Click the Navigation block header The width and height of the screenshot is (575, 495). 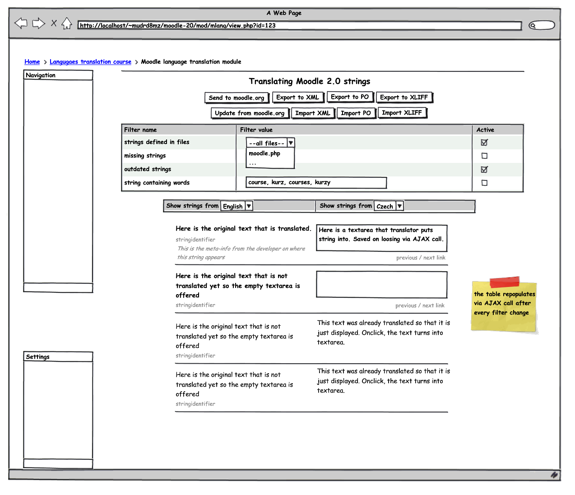58,75
